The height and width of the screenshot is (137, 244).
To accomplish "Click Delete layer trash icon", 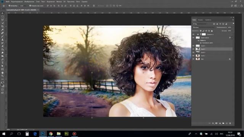I will pyautogui.click(x=230, y=123).
